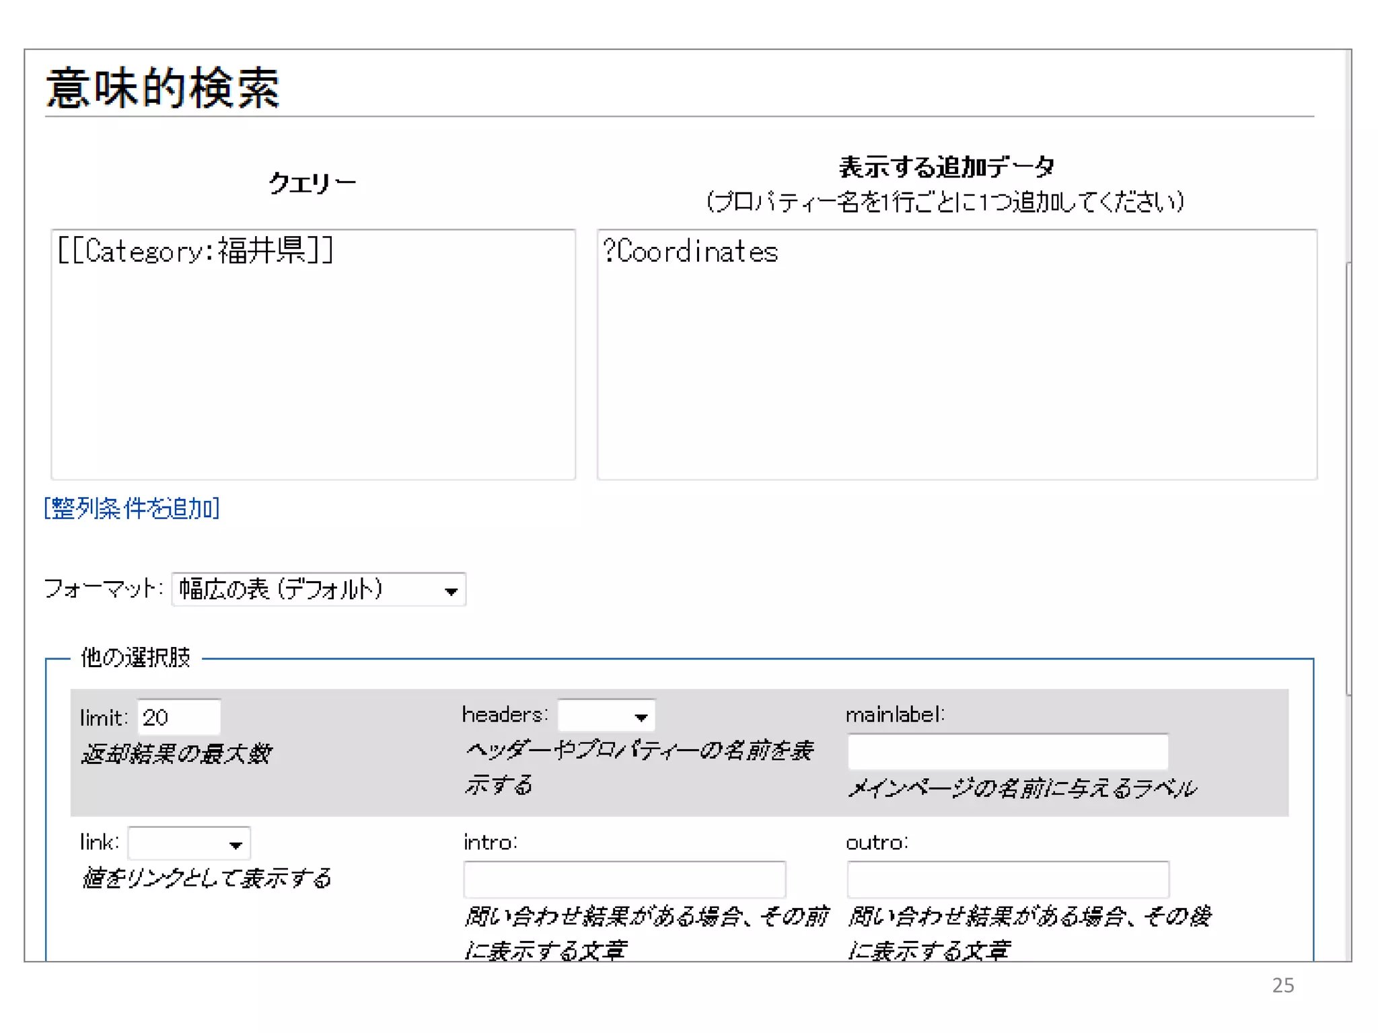Image resolution: width=1378 pixels, height=1033 pixels.
Task: Click the outro text field
Action: 1007,879
